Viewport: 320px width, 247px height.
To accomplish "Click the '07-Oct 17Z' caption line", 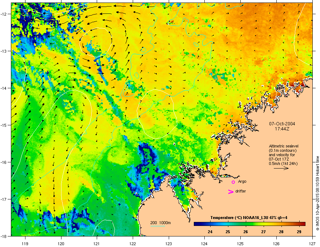I will click(x=279, y=159).
